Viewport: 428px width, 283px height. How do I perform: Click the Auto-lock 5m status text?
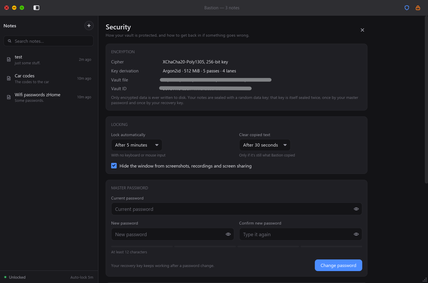pos(82,277)
